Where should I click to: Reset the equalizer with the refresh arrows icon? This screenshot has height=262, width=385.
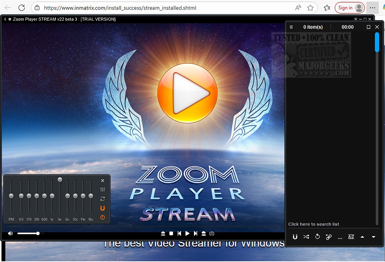click(103, 199)
